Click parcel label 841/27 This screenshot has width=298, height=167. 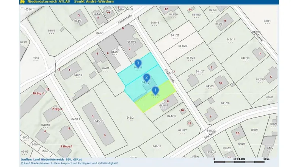point(200,71)
